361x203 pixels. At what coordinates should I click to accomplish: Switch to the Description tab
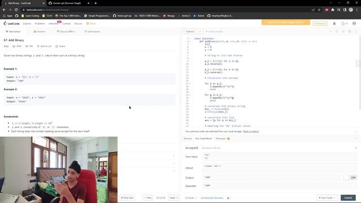[x=13, y=32]
